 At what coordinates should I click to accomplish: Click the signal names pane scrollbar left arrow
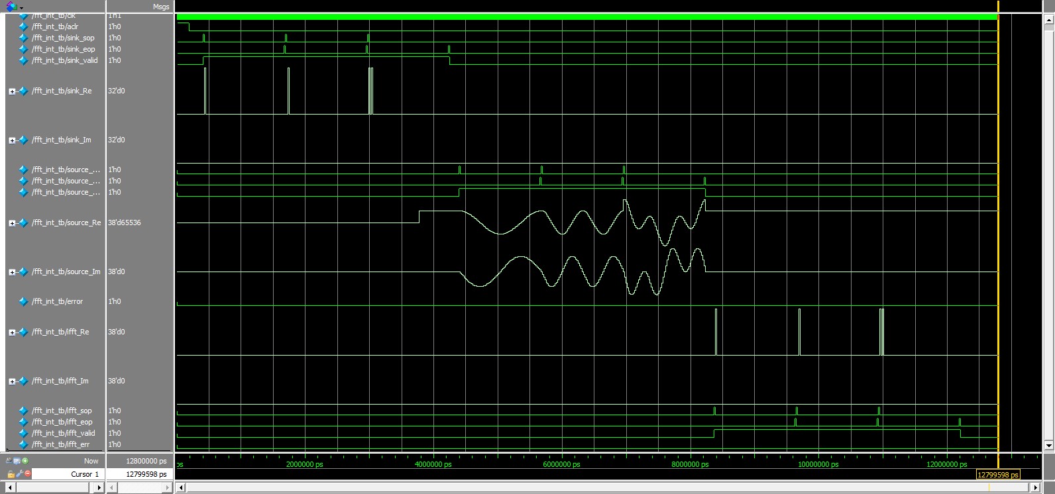tap(9, 488)
